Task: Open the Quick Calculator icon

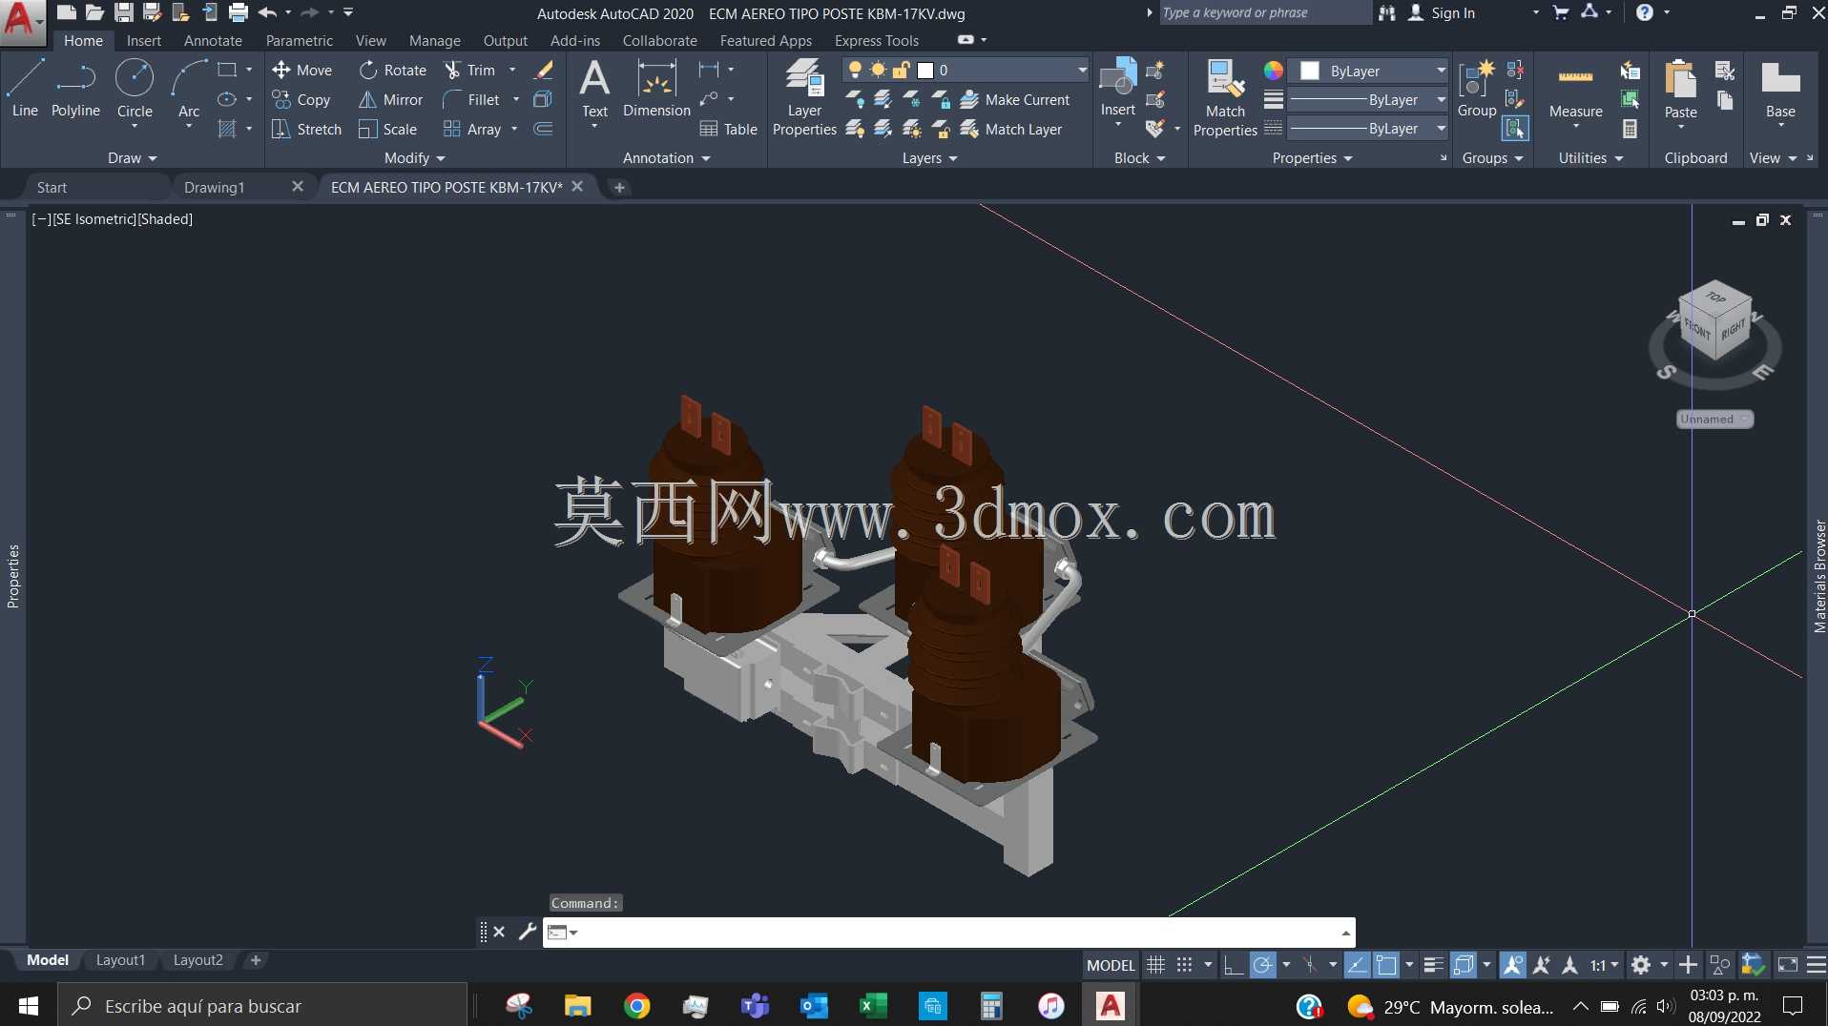Action: pyautogui.click(x=1630, y=129)
